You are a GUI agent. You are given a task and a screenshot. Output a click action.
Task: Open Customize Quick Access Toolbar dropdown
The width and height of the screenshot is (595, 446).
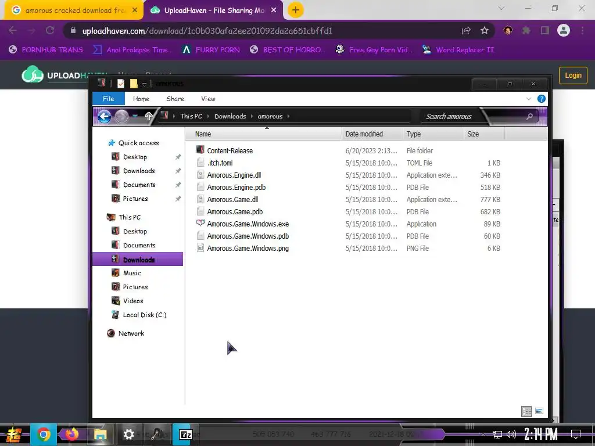144,84
